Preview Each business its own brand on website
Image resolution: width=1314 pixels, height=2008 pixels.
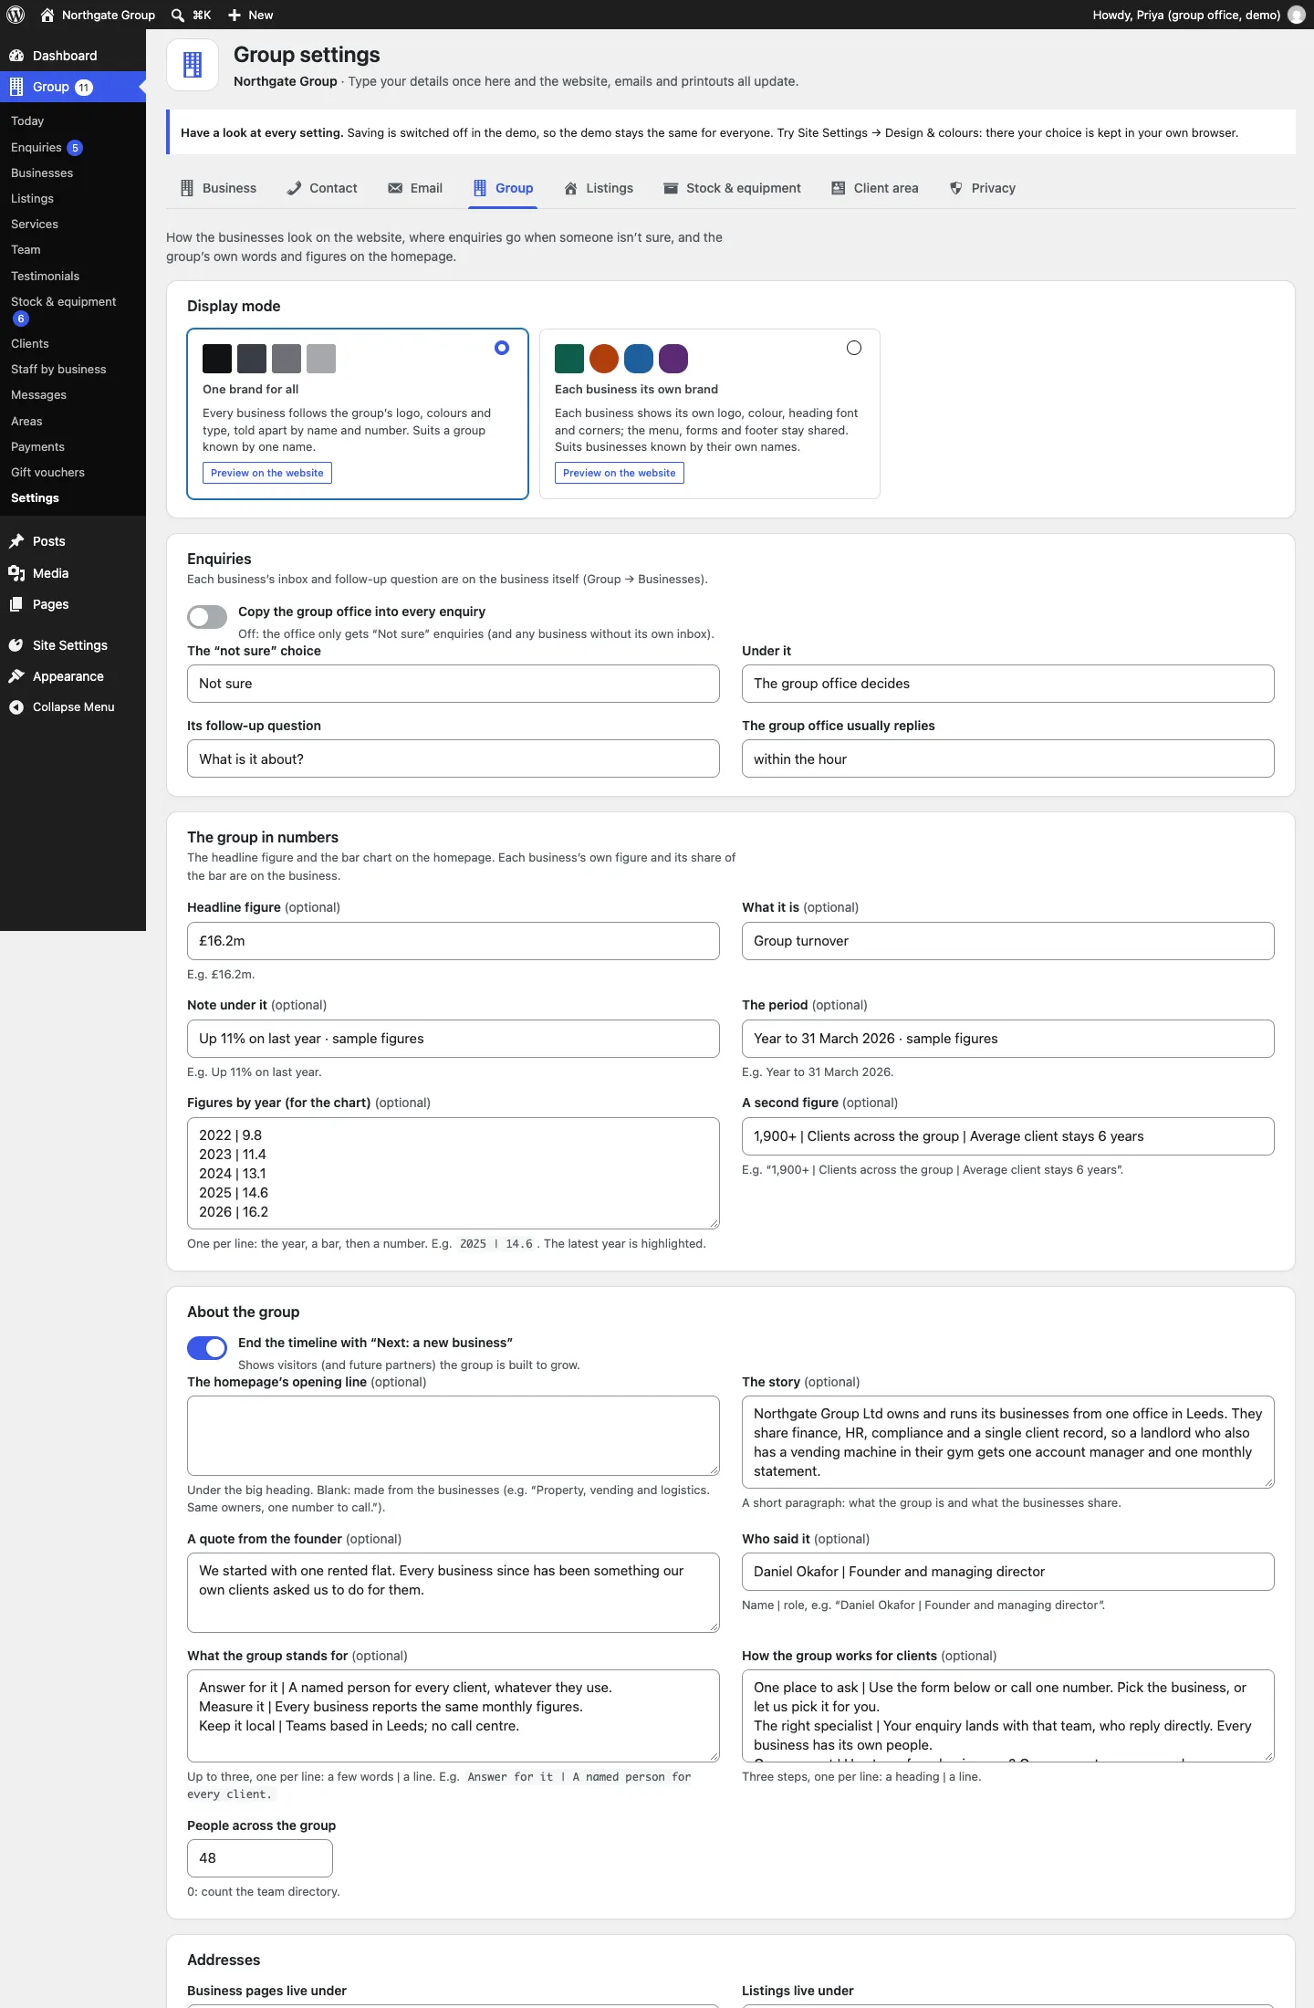tap(620, 473)
